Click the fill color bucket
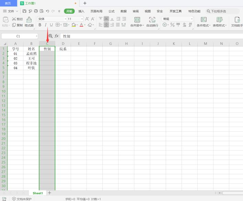The width and height of the screenshot is (243, 201). click(73, 25)
